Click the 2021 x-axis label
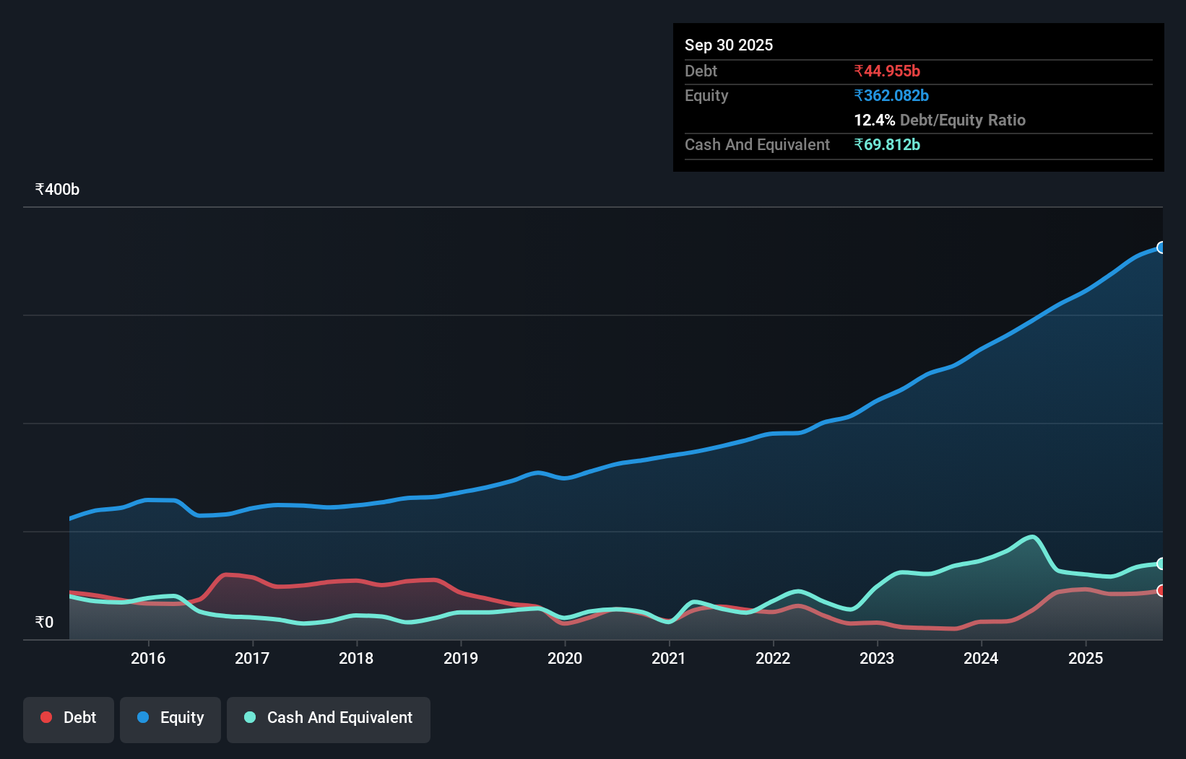Image resolution: width=1186 pixels, height=759 pixels. click(669, 658)
